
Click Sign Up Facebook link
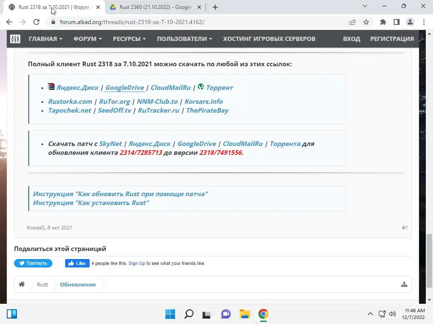click(137, 263)
